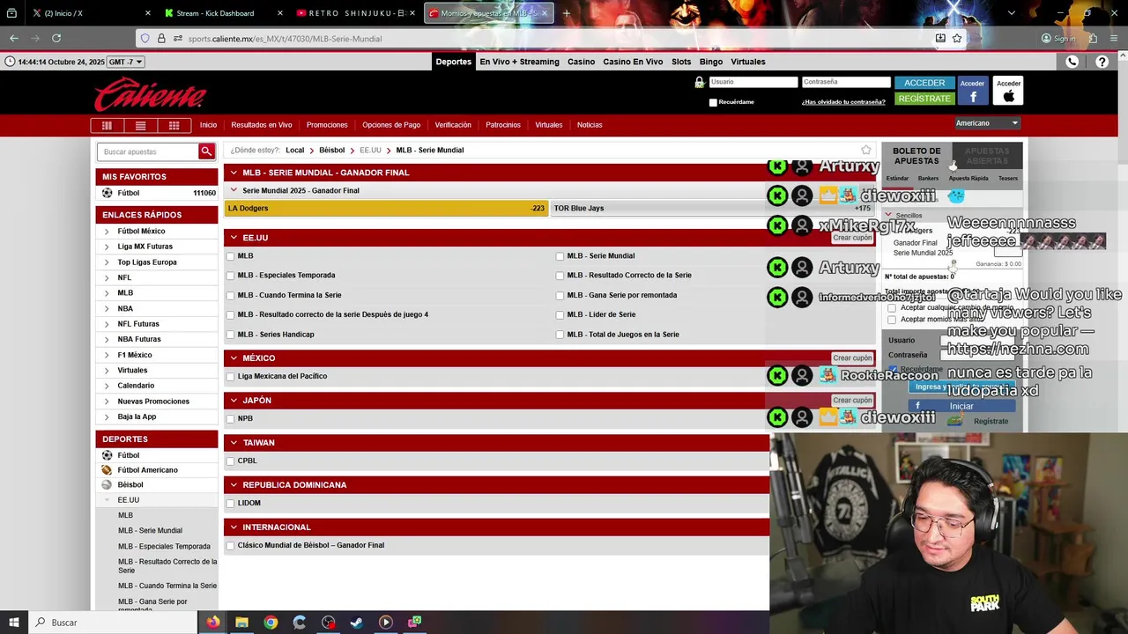1128x634 pixels.
Task: Focus the Buscar apuestas search box
Action: pos(148,151)
